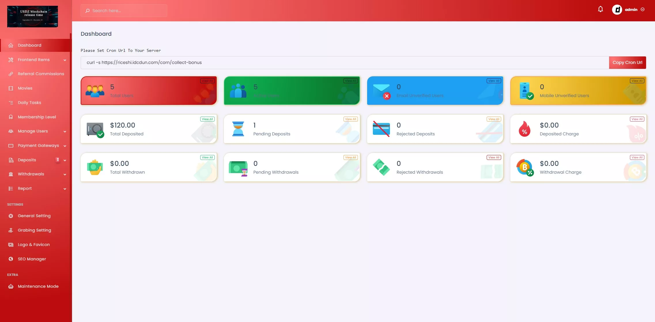Viewport: 655px width, 322px height.
Task: Expand the Manage Users menu chevron
Action: (x=65, y=132)
